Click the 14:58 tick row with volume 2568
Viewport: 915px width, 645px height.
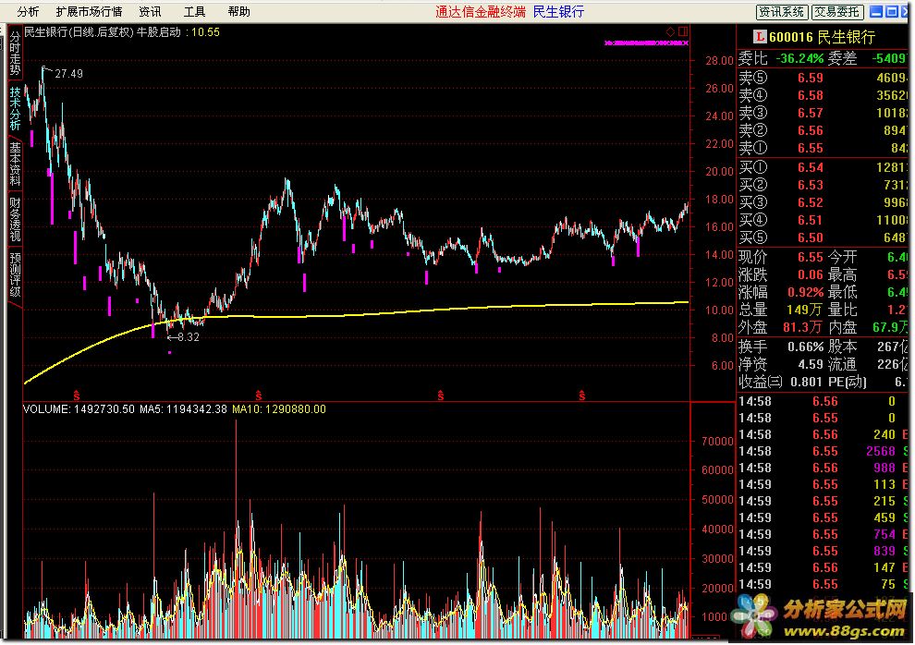pyautogui.click(x=823, y=451)
